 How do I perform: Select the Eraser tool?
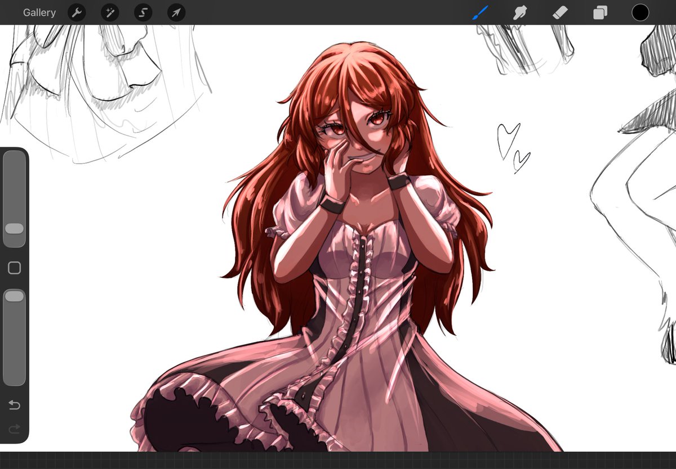(x=560, y=12)
